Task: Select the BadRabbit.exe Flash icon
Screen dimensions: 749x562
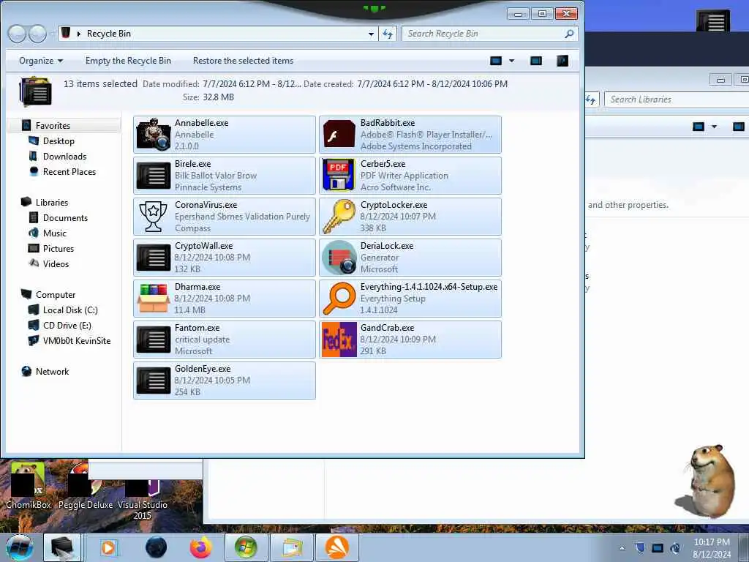Action: pos(339,135)
